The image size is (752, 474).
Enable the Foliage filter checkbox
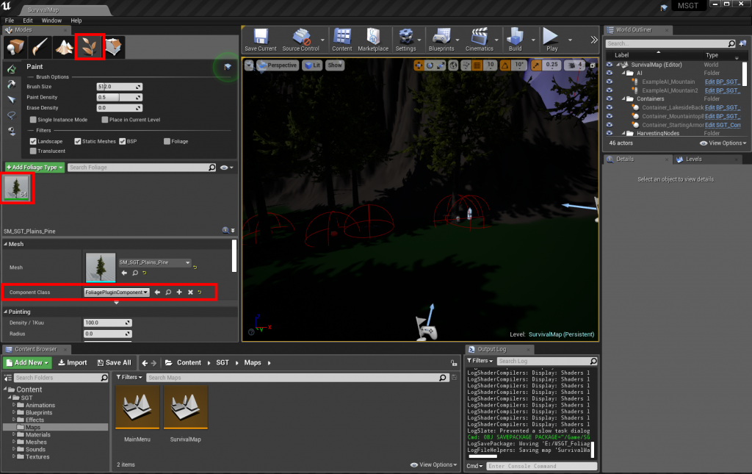click(167, 141)
